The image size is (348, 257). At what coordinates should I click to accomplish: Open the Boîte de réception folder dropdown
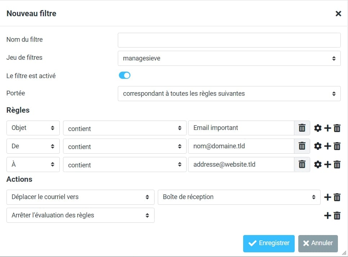point(239,197)
